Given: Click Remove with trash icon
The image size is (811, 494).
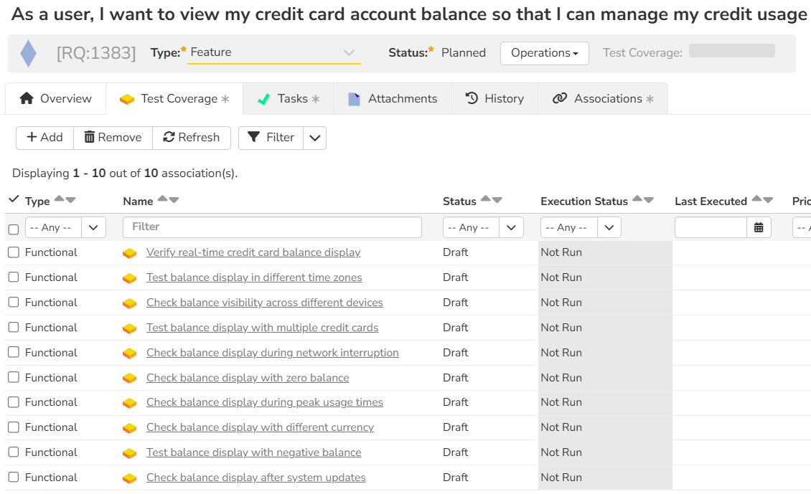Looking at the screenshot, I should point(113,138).
